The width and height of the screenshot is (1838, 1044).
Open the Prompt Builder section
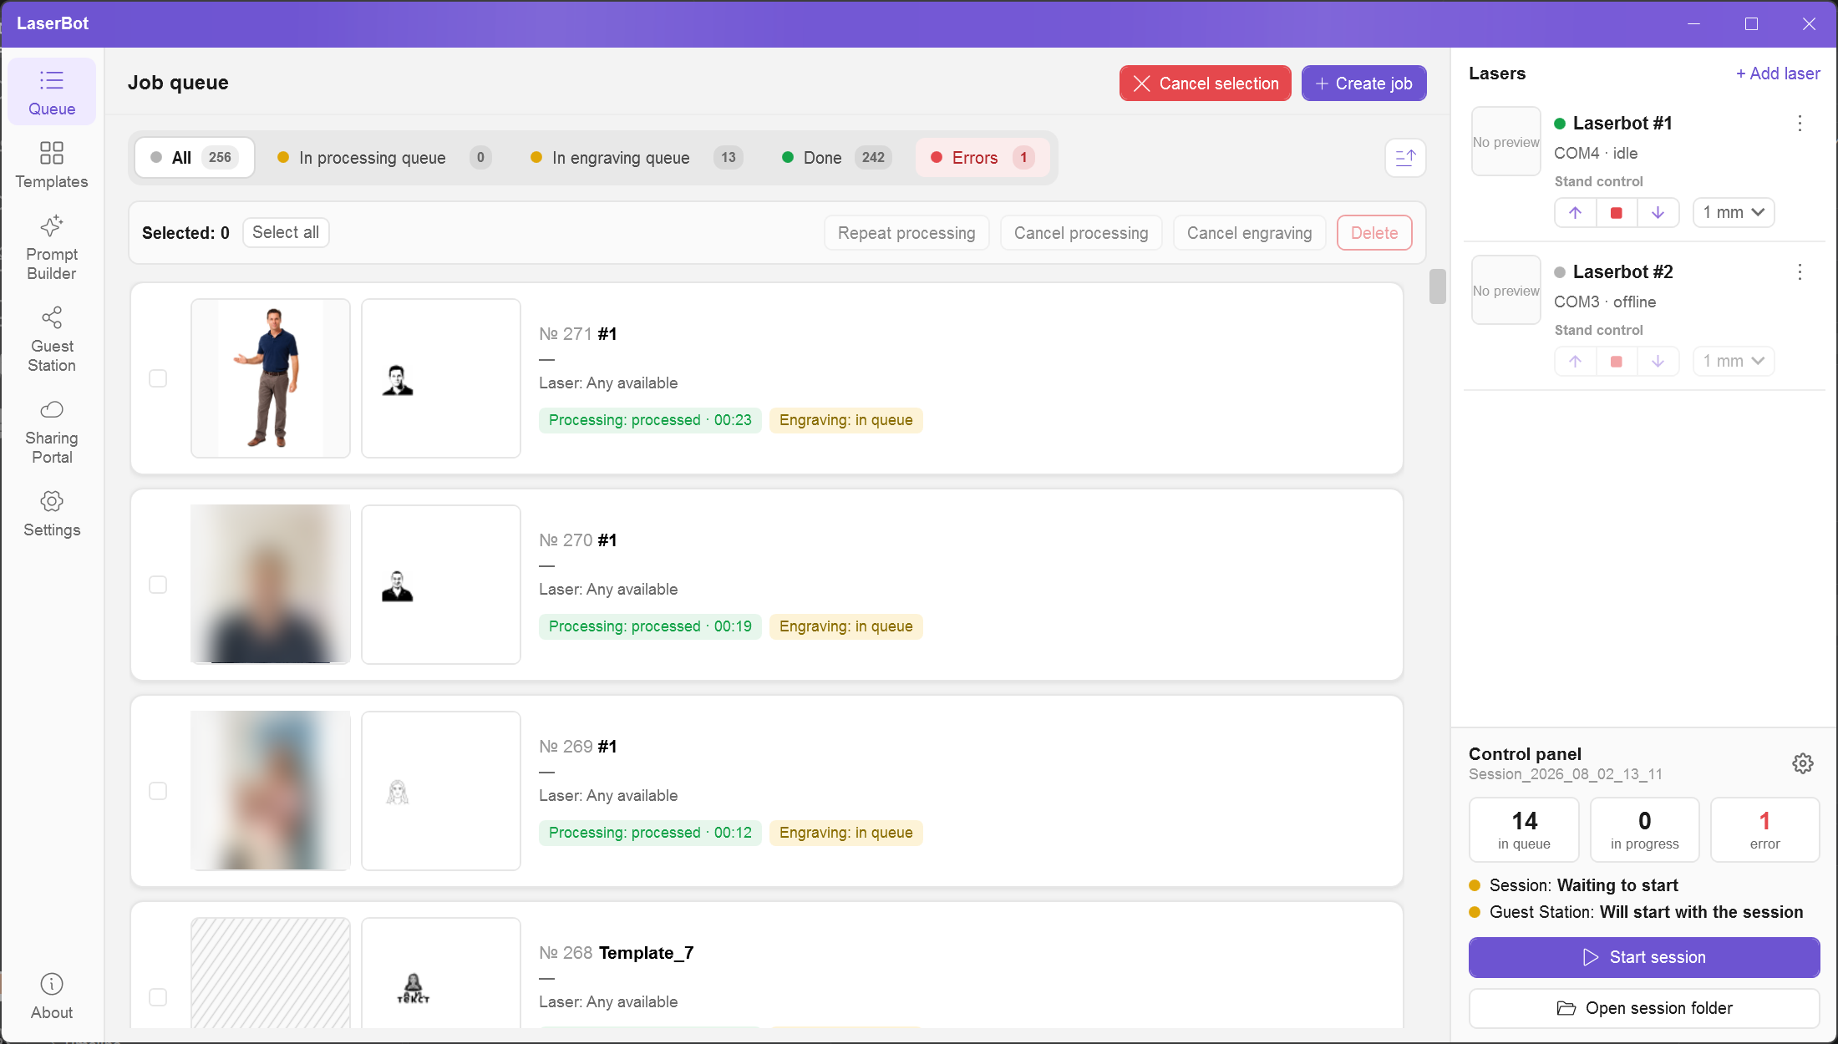click(x=52, y=248)
